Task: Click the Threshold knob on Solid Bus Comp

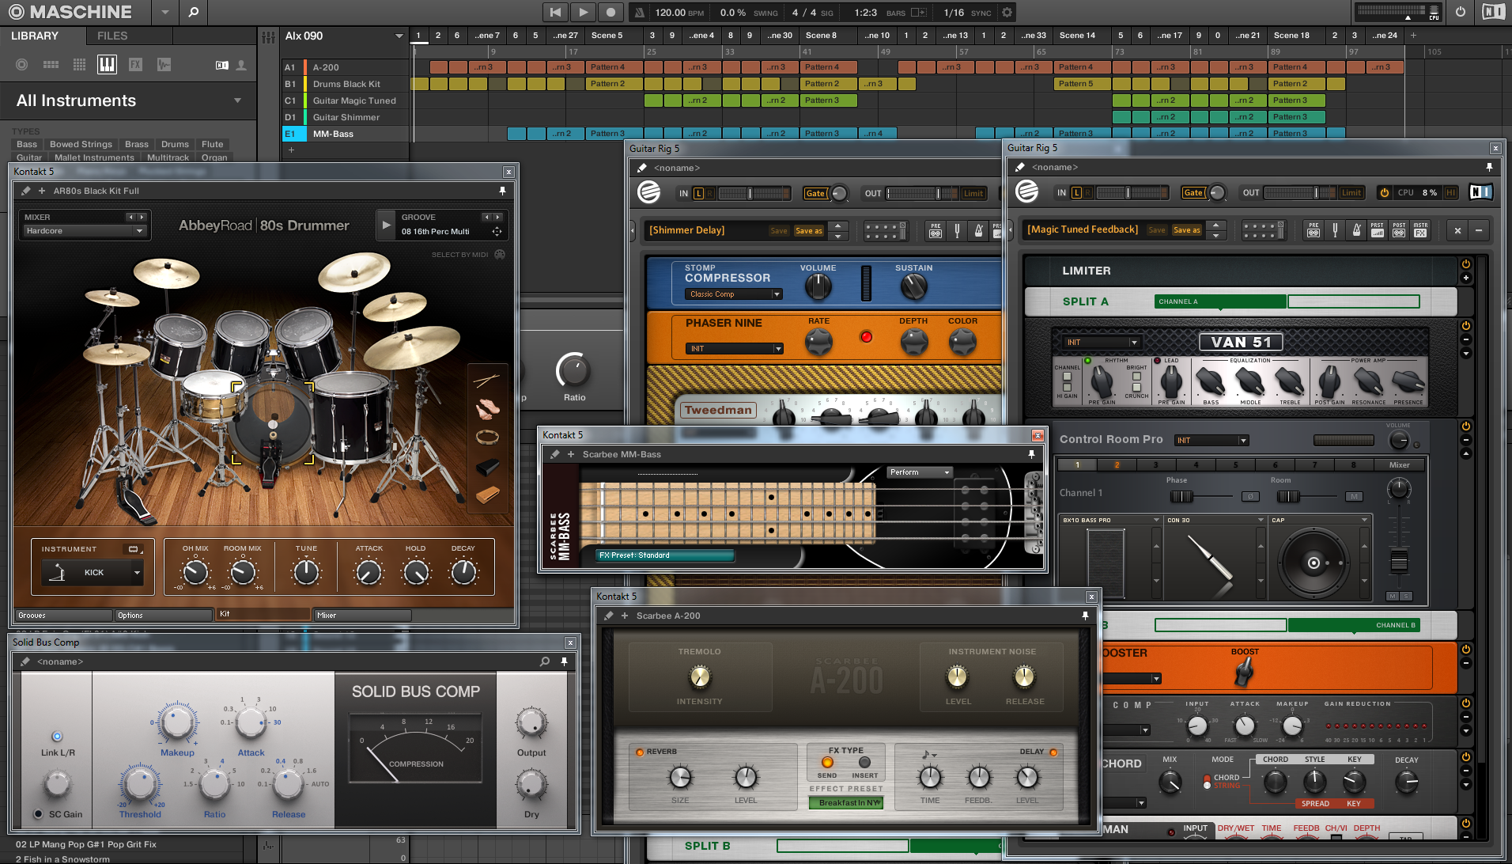Action: tap(140, 783)
